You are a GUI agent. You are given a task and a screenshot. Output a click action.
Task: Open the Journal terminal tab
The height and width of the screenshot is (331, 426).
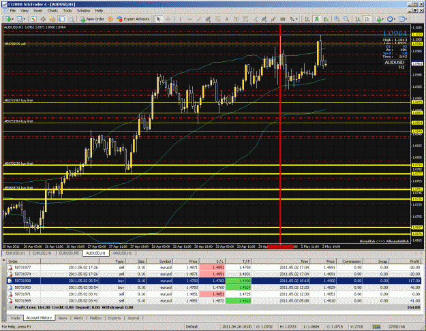click(133, 318)
